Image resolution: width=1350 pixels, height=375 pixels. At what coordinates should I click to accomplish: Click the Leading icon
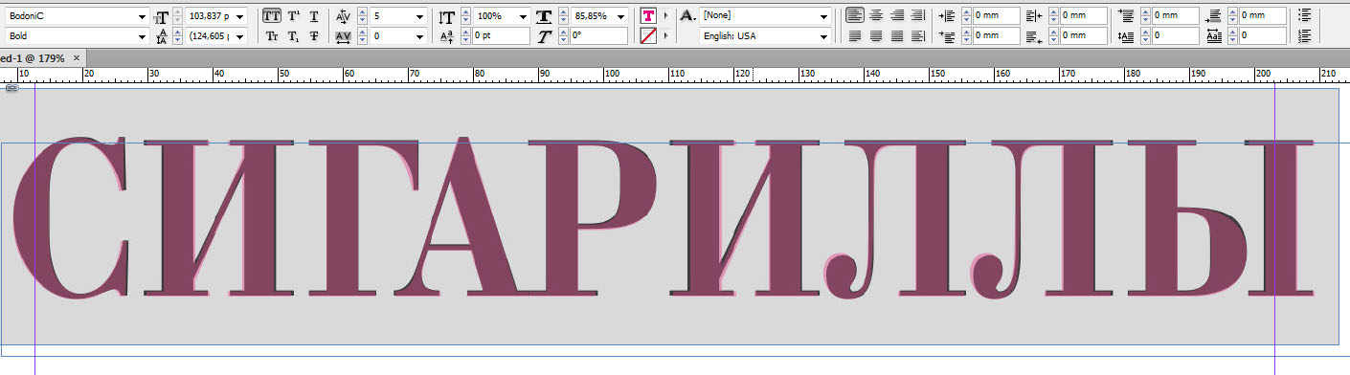[x=162, y=36]
